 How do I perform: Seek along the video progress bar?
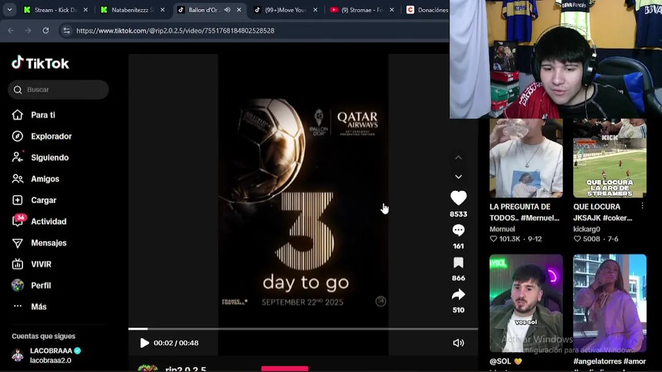pos(303,329)
